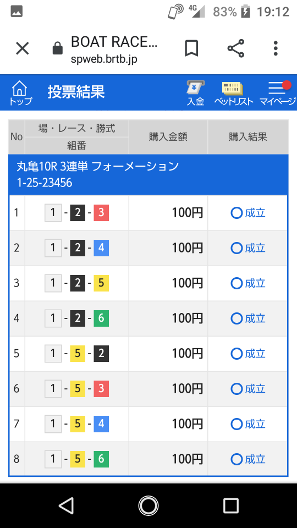Tap the padlock site security icon
Viewport: 297px width, 528px height.
pyautogui.click(x=58, y=48)
